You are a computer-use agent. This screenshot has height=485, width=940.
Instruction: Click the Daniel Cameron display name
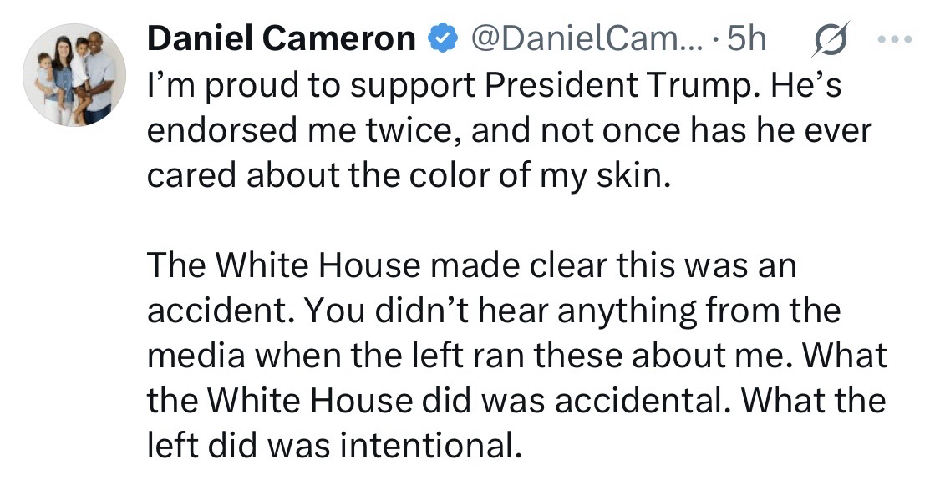pos(282,38)
